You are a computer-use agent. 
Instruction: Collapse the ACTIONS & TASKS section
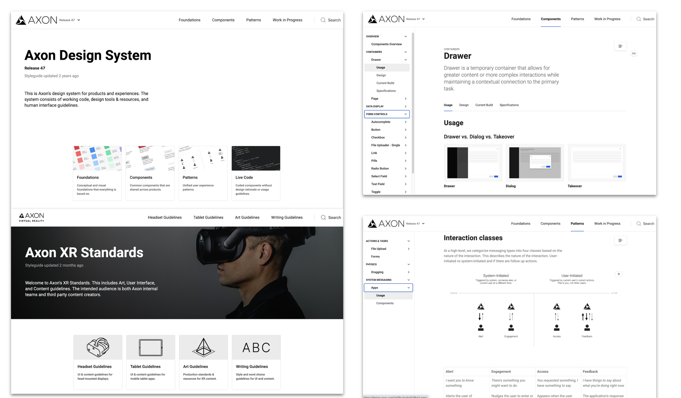pos(409,241)
